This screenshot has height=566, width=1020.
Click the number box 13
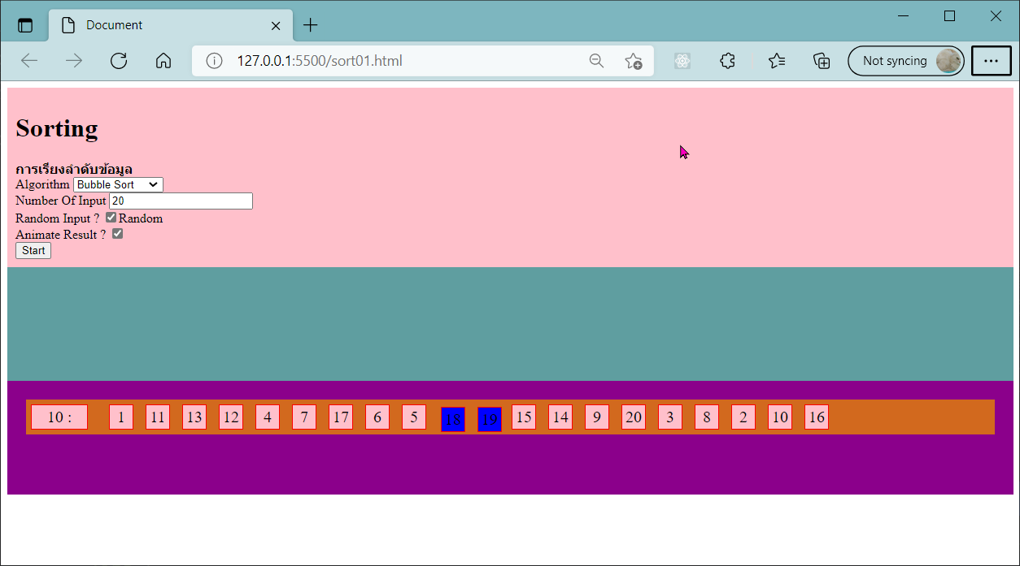coord(194,417)
